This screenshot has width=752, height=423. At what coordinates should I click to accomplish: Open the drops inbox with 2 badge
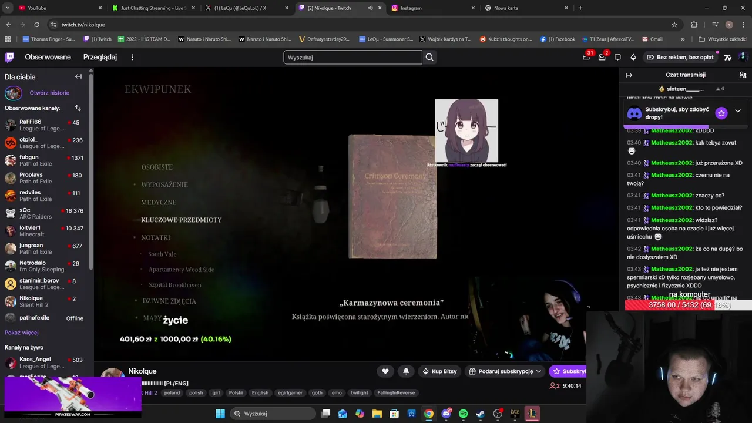click(x=602, y=57)
